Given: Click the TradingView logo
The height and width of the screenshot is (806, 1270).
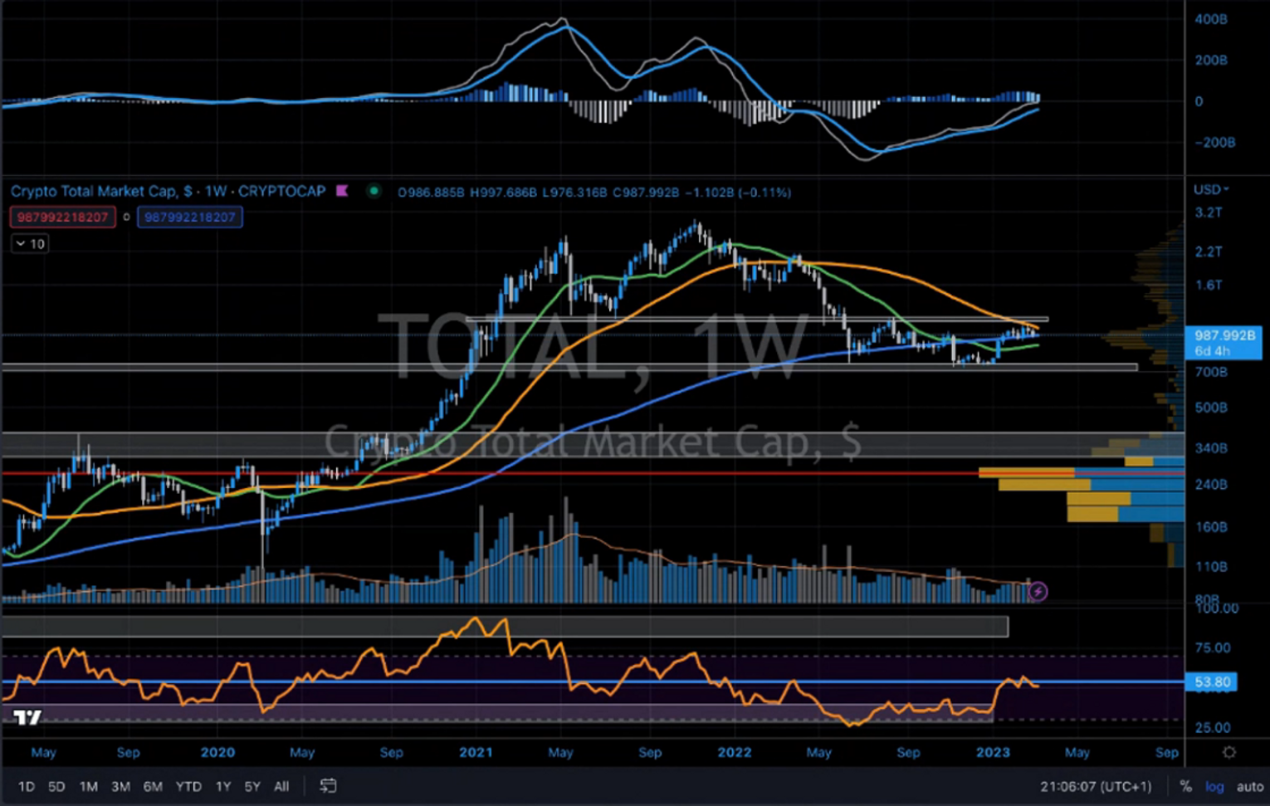Looking at the screenshot, I should [x=27, y=717].
